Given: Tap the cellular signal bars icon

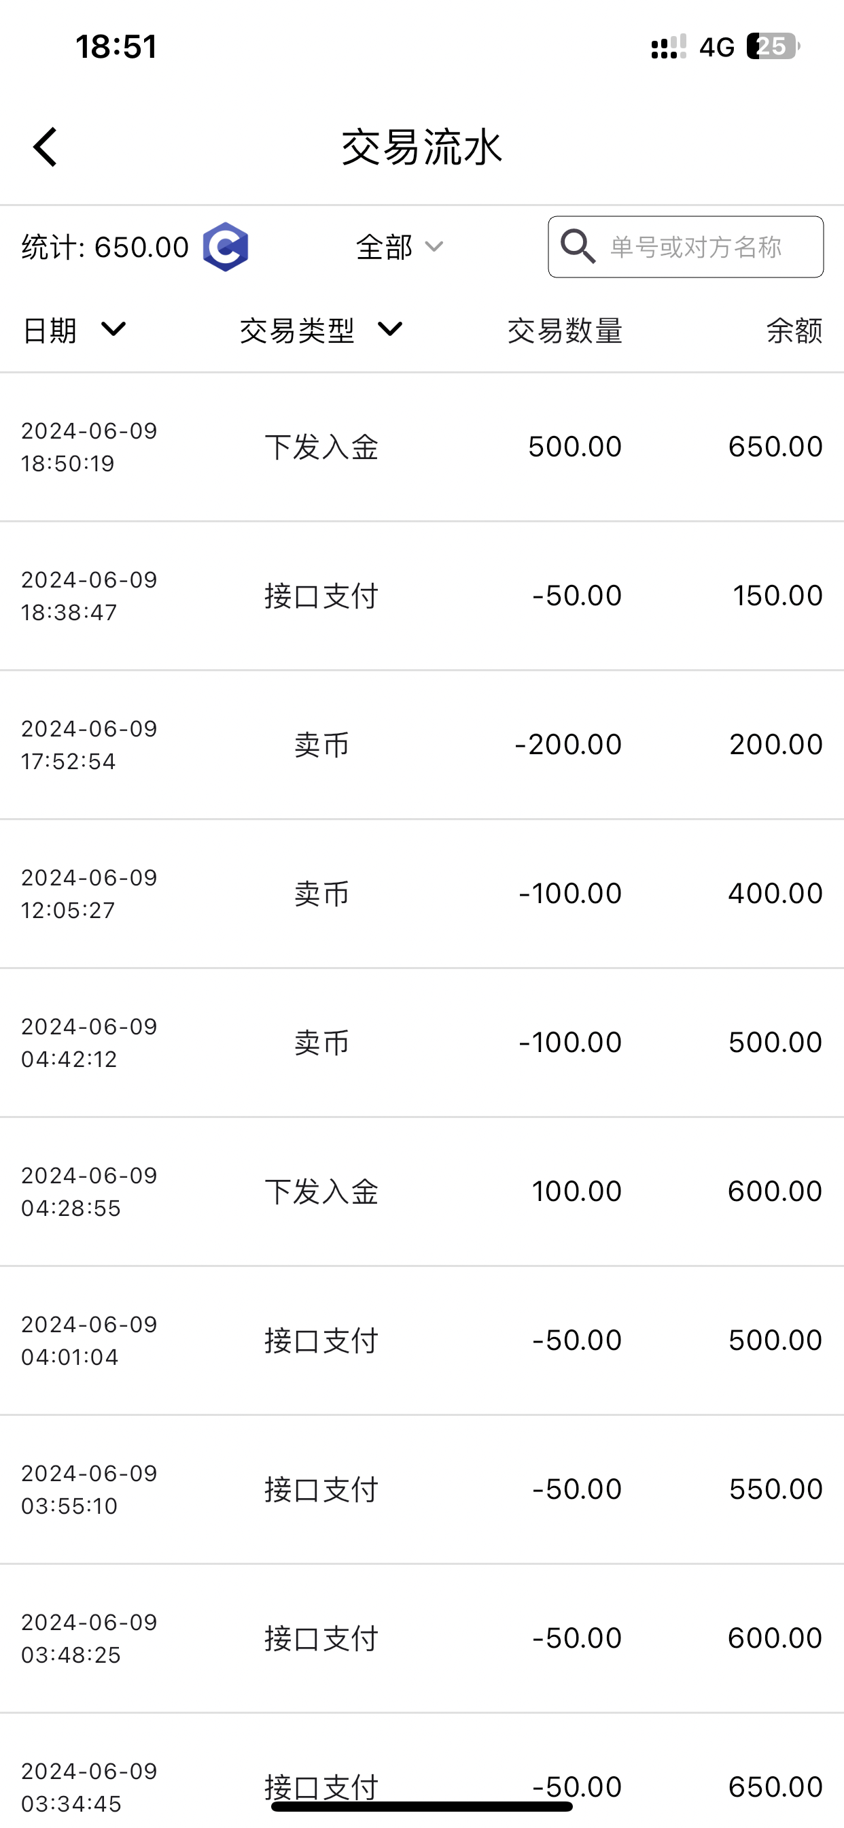Looking at the screenshot, I should click(x=668, y=47).
